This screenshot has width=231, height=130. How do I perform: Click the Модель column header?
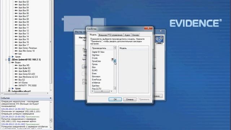134,48
